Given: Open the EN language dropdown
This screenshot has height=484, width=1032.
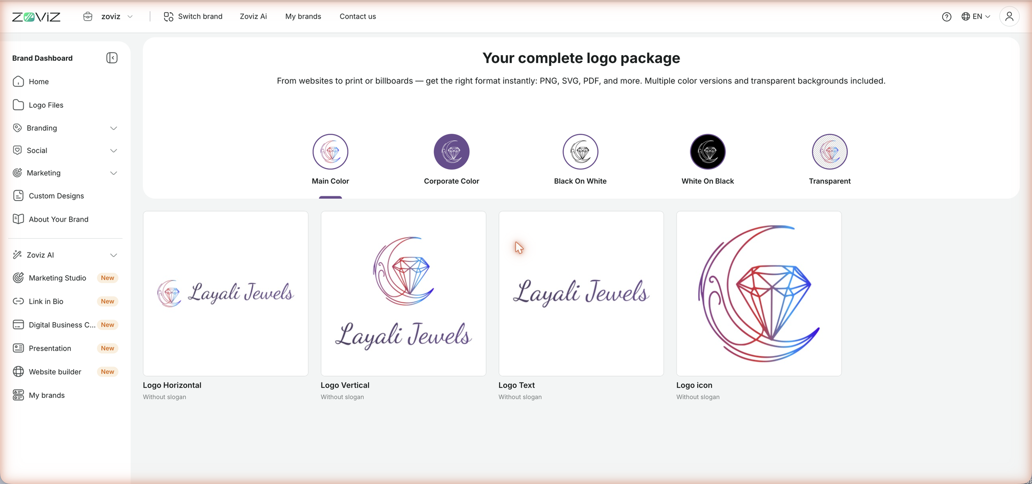Looking at the screenshot, I should point(976,16).
